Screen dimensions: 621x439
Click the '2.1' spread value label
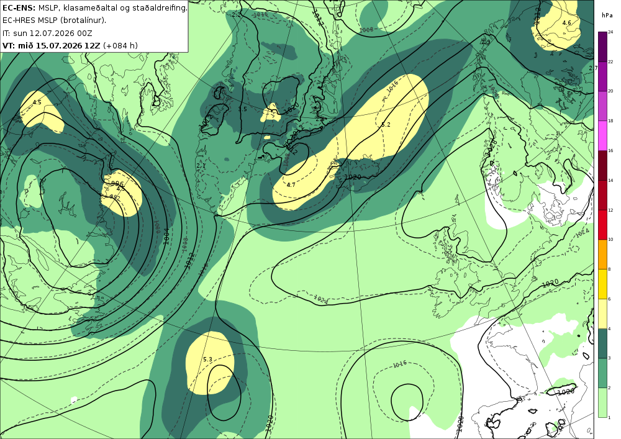click(x=201, y=165)
